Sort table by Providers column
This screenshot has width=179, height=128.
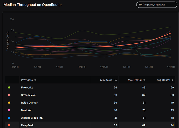click(x=35, y=80)
